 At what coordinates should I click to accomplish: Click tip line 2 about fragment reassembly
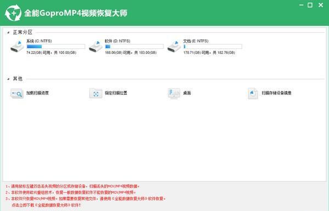[x=71, y=192]
